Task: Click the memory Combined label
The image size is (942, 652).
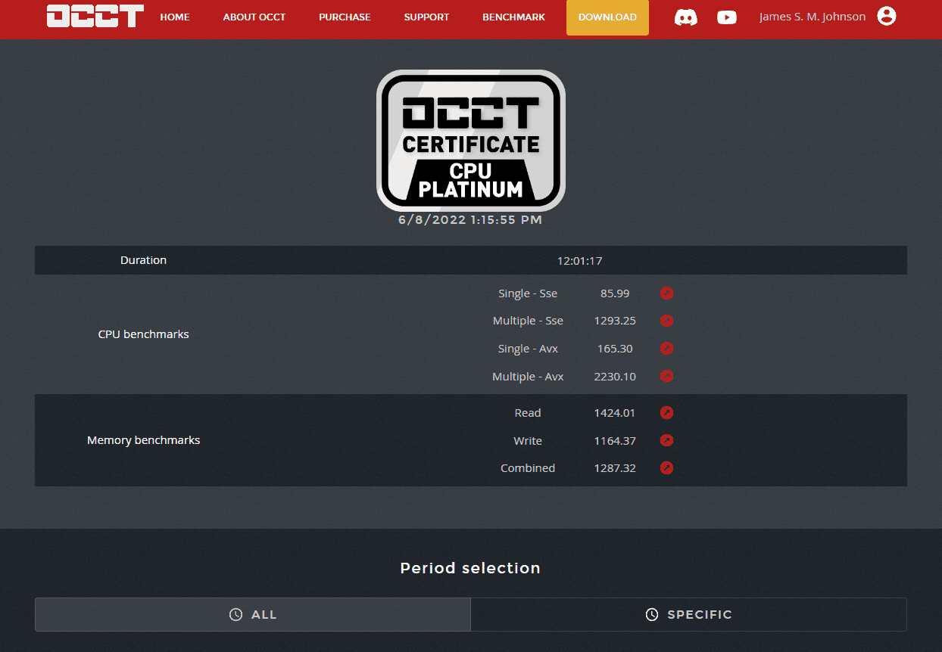Action: click(528, 468)
